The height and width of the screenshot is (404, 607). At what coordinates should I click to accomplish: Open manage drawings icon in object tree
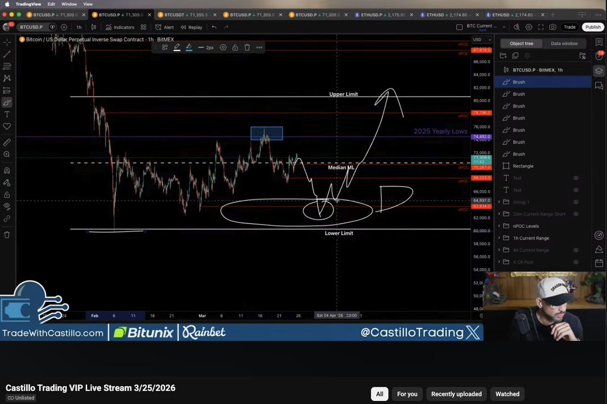coord(582,56)
